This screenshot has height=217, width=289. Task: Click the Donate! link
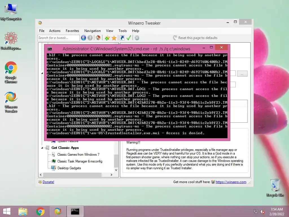(x=48, y=182)
